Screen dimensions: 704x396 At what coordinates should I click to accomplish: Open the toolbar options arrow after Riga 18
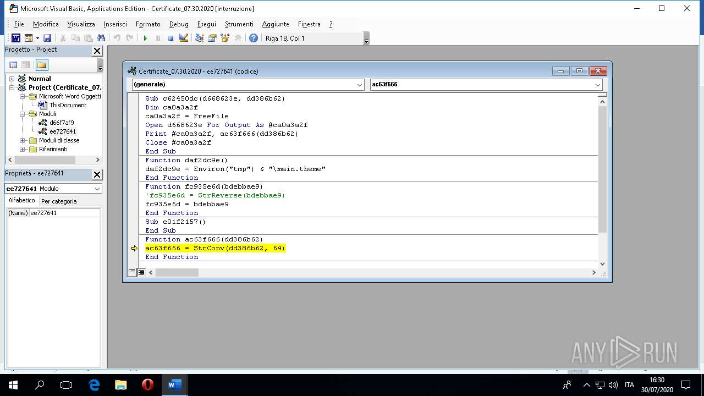point(366,38)
